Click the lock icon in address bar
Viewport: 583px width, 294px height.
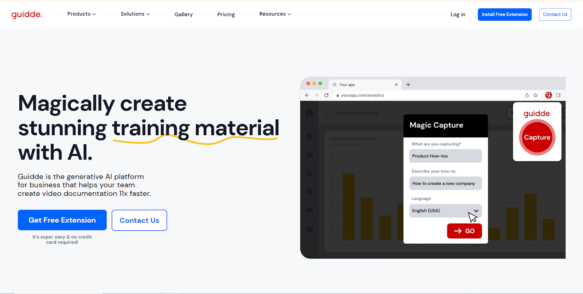338,95
